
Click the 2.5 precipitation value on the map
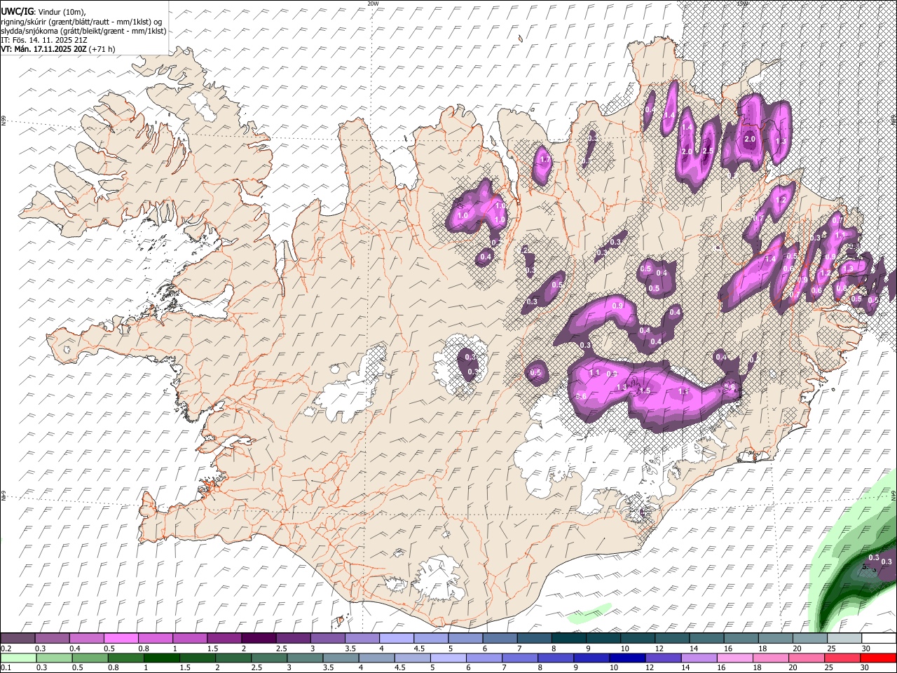coord(708,151)
